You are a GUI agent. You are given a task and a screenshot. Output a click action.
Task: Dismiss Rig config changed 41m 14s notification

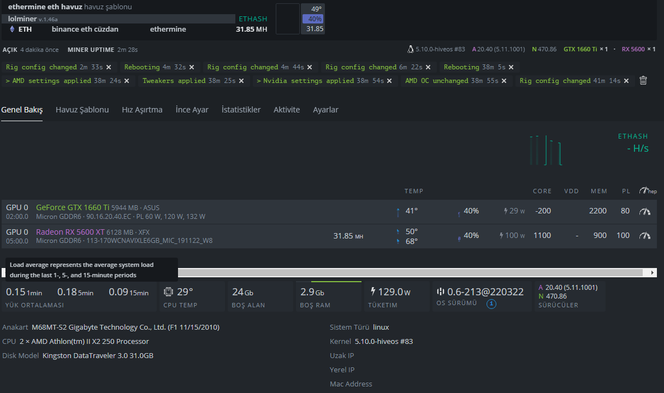click(x=626, y=81)
